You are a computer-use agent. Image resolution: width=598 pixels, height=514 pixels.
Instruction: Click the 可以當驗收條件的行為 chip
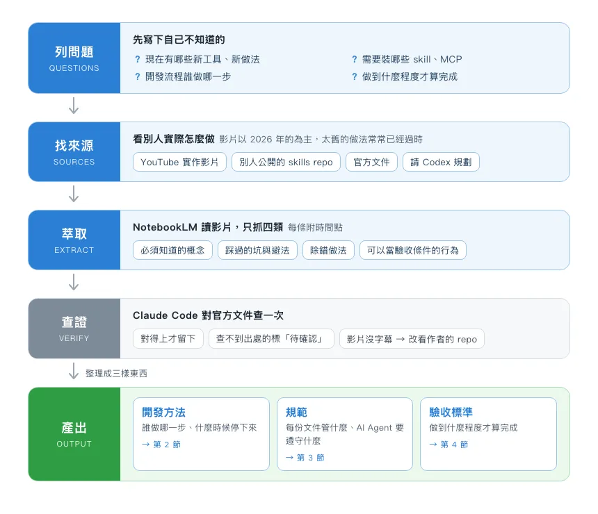(412, 250)
